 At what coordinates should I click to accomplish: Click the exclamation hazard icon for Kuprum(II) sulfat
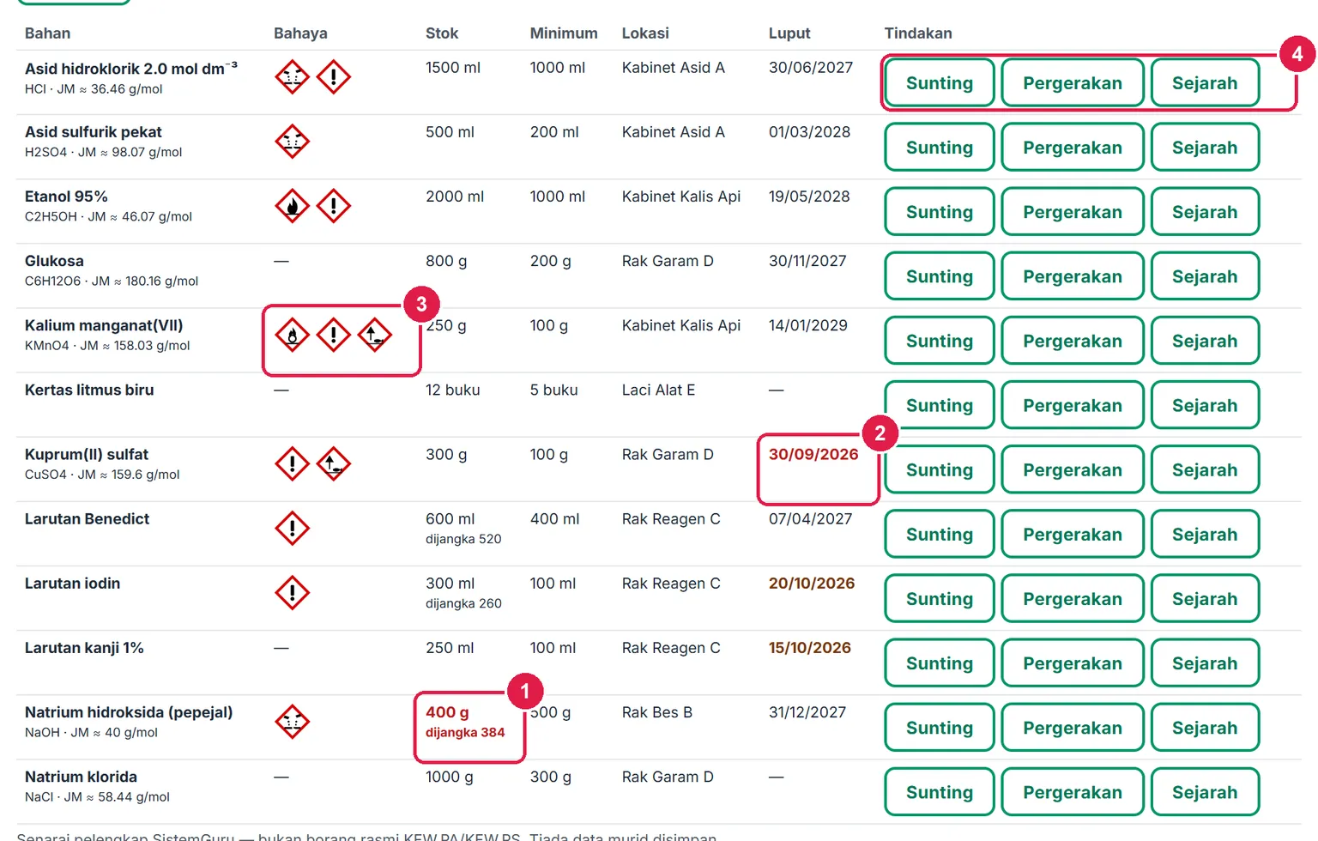coord(292,463)
